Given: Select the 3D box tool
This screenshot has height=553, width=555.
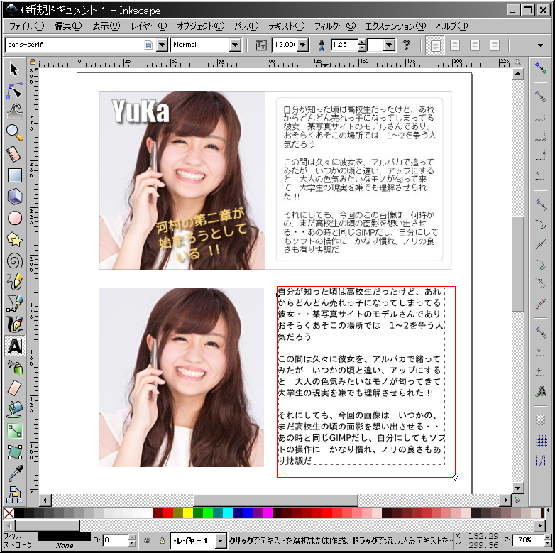Looking at the screenshot, I should (14, 197).
